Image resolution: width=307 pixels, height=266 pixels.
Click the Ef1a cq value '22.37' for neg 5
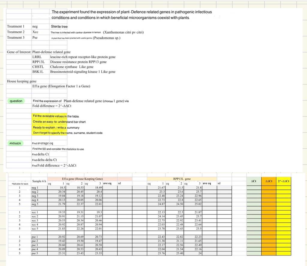[75, 204]
